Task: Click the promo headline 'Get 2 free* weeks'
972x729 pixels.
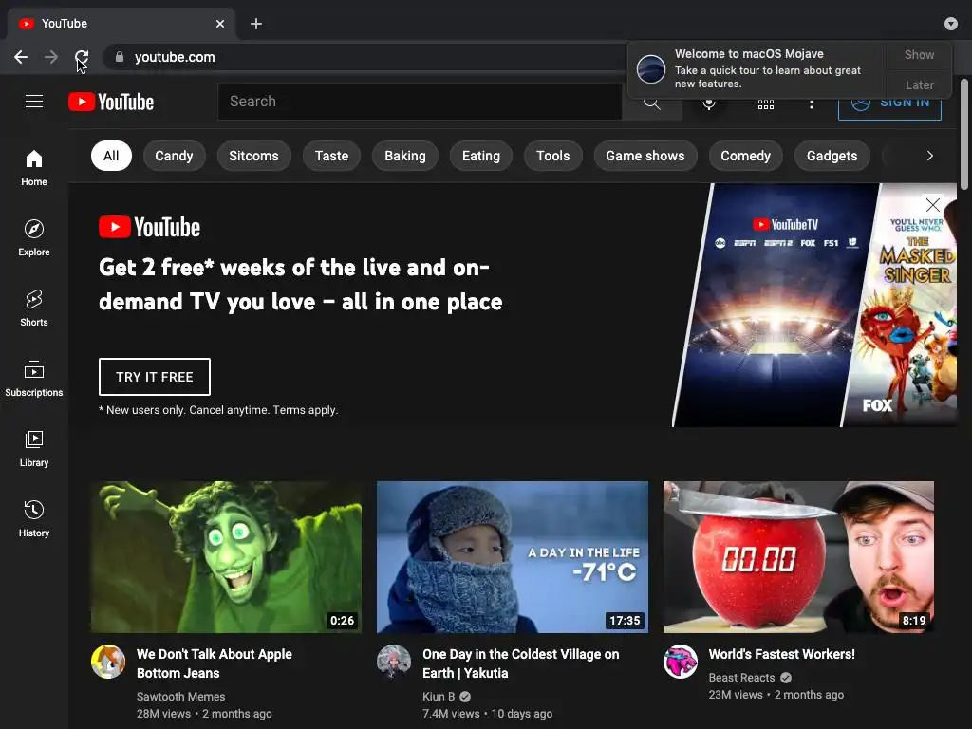Action: click(x=301, y=285)
